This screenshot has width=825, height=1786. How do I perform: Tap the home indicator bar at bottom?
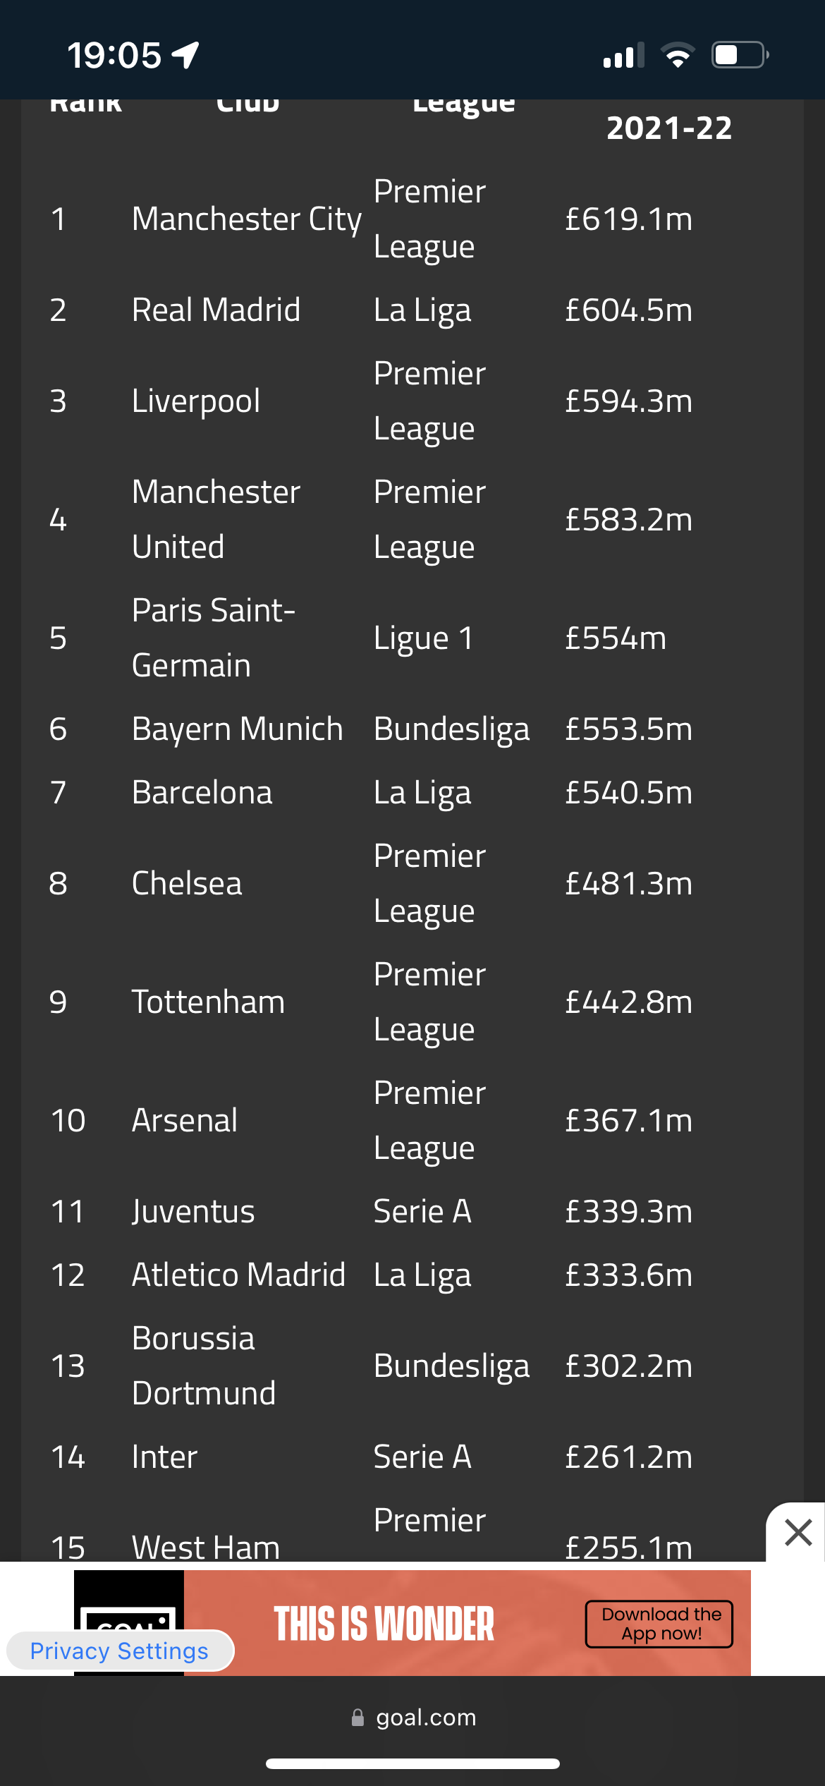(412, 1763)
